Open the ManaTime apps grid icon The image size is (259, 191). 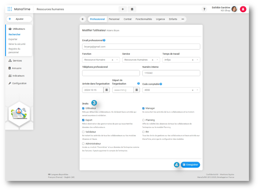(x=10, y=9)
